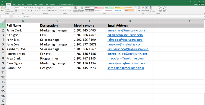Screen dimensions: 205x105
Task: Open font color dropdown arrow
Action: coord(33,11)
